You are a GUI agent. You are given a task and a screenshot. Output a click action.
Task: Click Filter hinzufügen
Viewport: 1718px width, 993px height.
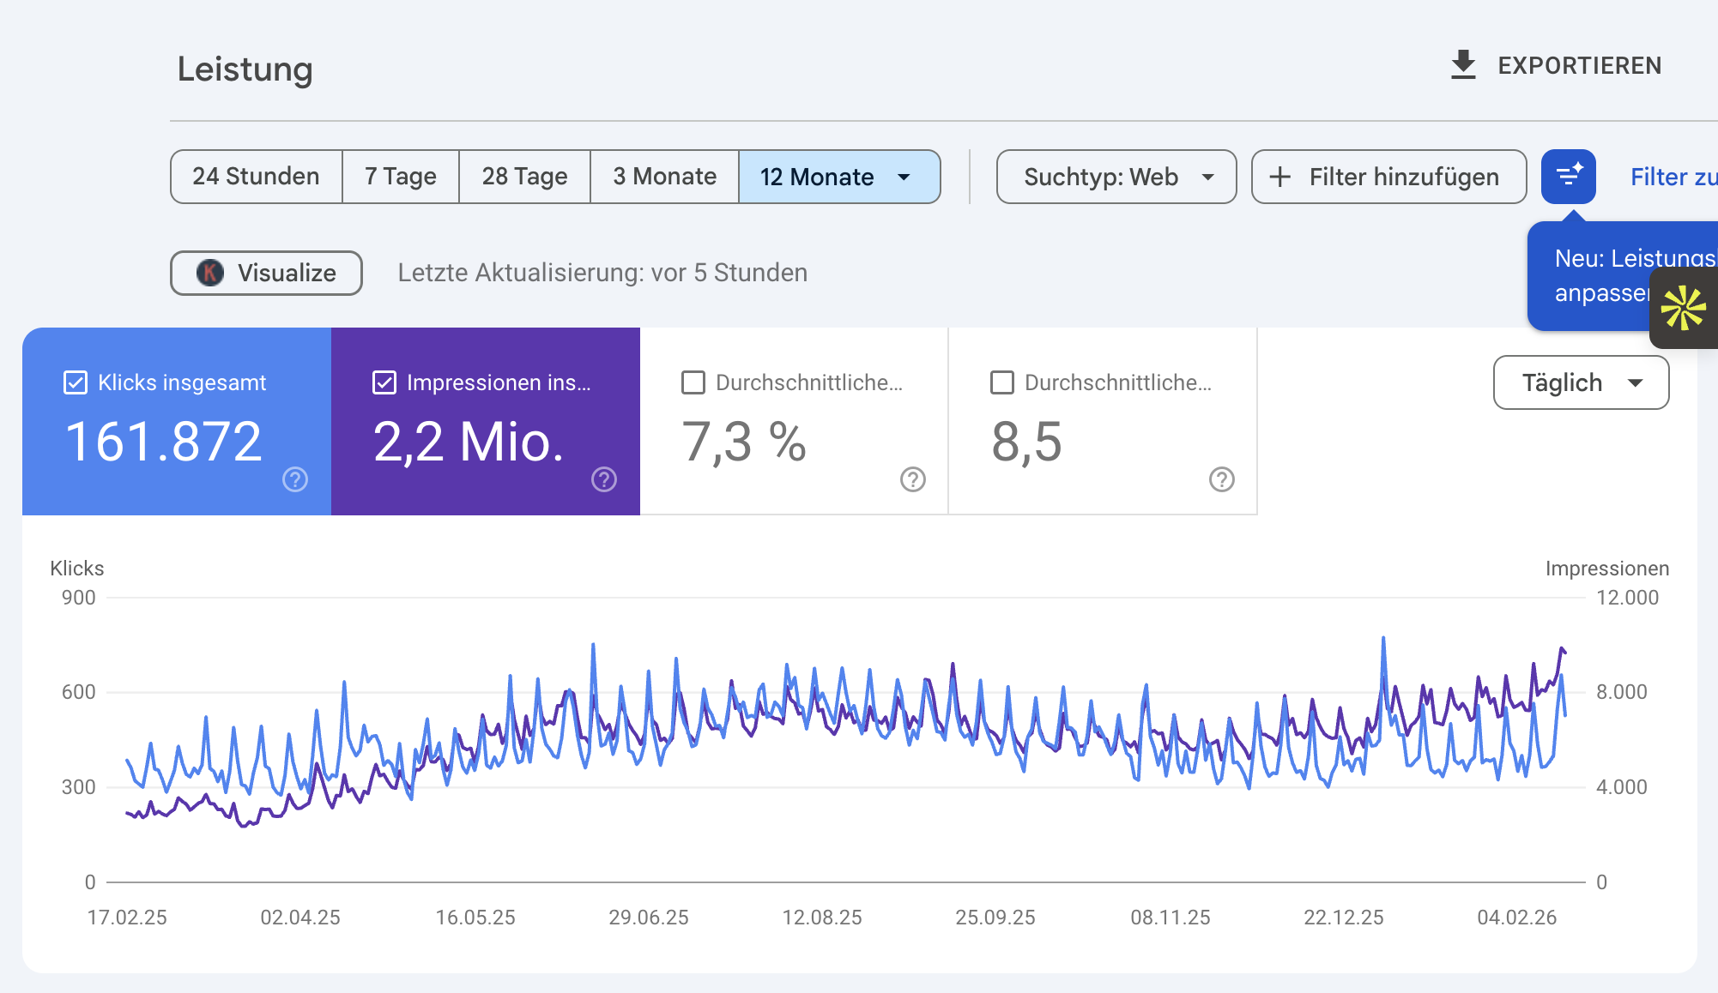coord(1387,177)
